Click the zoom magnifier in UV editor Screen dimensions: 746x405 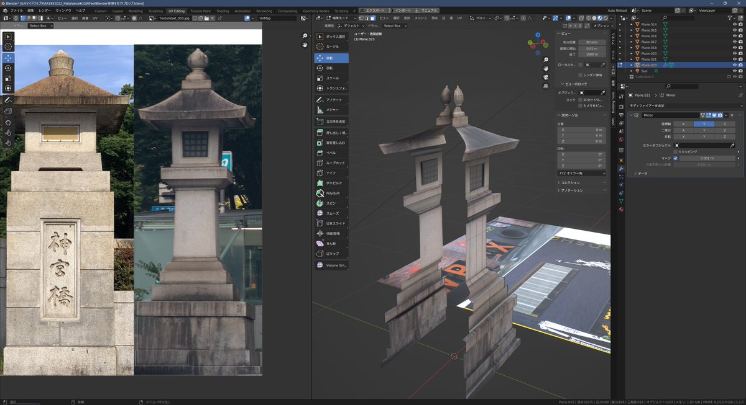tap(305, 36)
